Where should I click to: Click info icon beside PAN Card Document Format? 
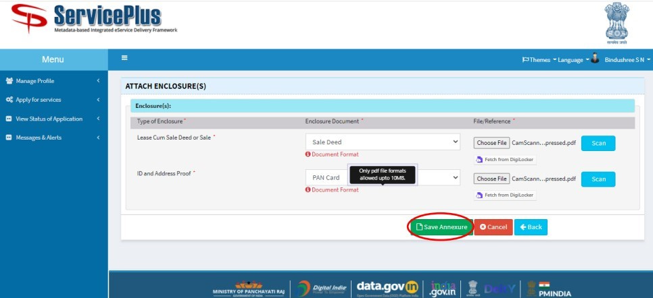[x=308, y=190]
